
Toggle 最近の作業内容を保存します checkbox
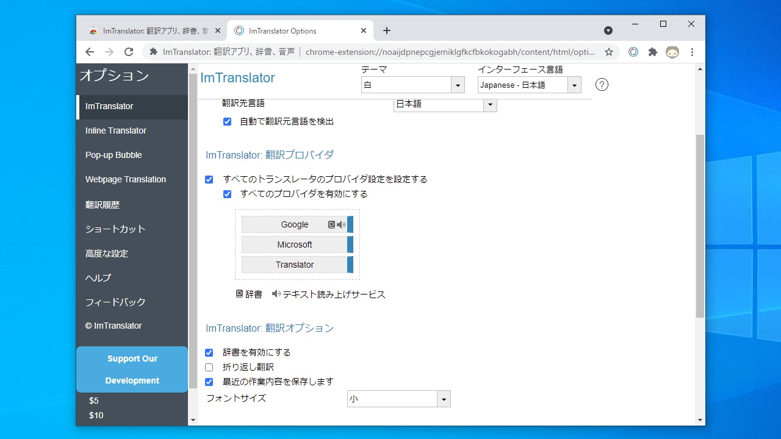pyautogui.click(x=209, y=382)
